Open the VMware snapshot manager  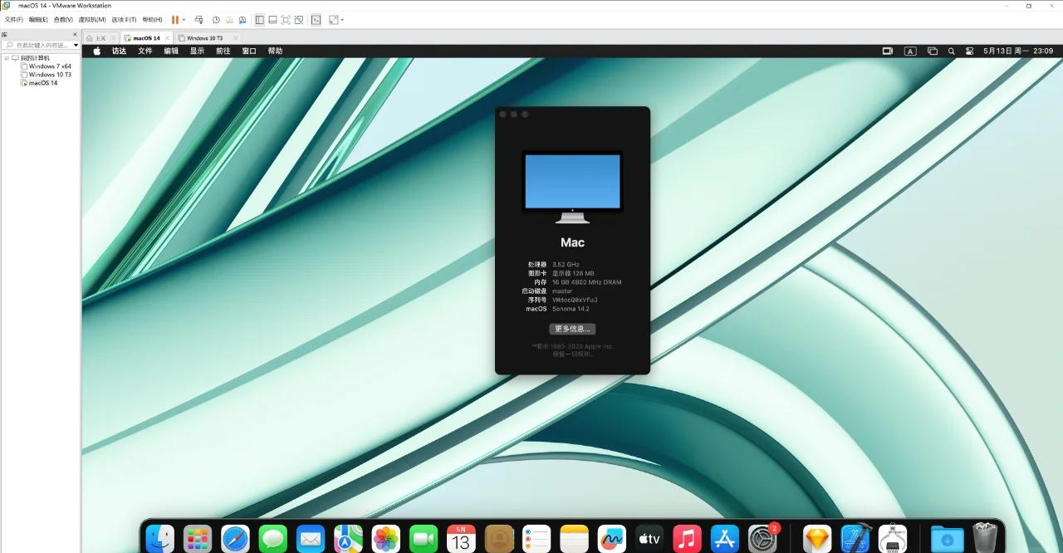242,19
